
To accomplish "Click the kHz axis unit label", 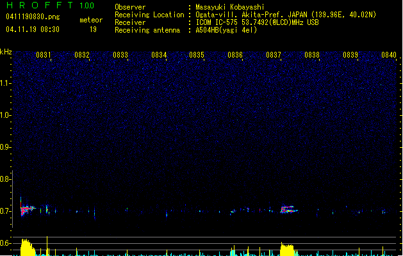I will coord(6,52).
